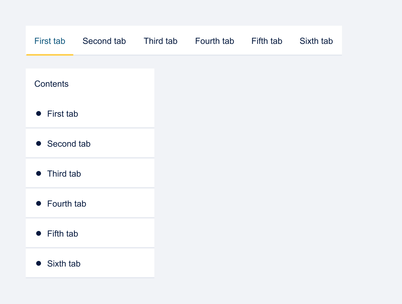Click bullet dot next to Fourth tab link
Screen dimensions: 402x304
(39, 203)
